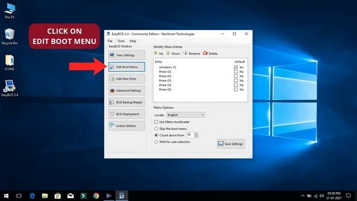Open the Windows Start menu

tap(6, 196)
